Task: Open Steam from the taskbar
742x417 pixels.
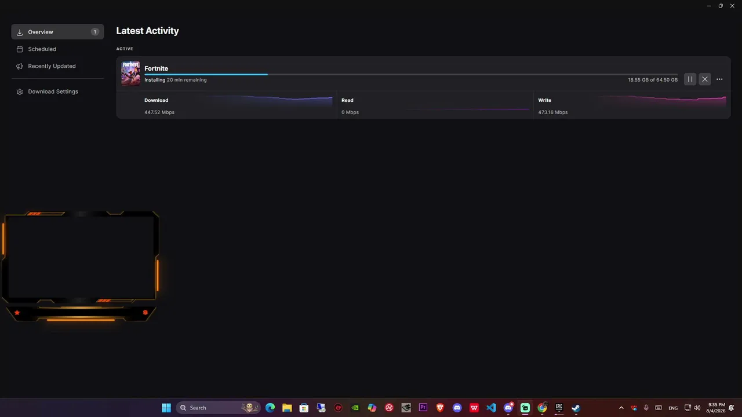Action: [x=576, y=408]
